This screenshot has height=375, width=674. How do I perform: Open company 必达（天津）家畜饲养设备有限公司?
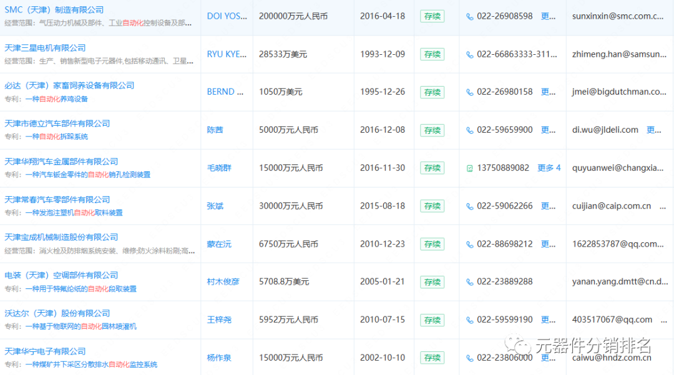[x=69, y=85]
